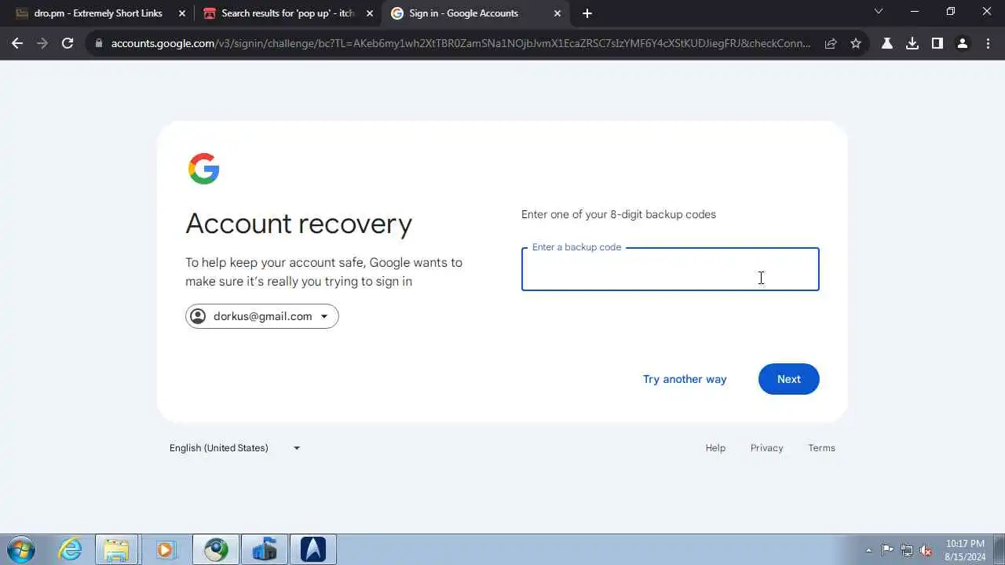Open Windows Explorer folder icon

tap(117, 549)
